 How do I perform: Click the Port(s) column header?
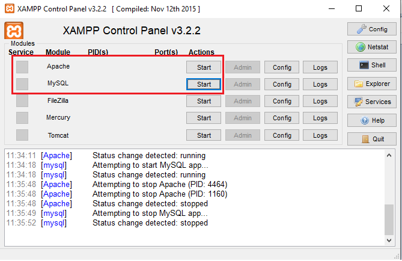pyautogui.click(x=166, y=52)
